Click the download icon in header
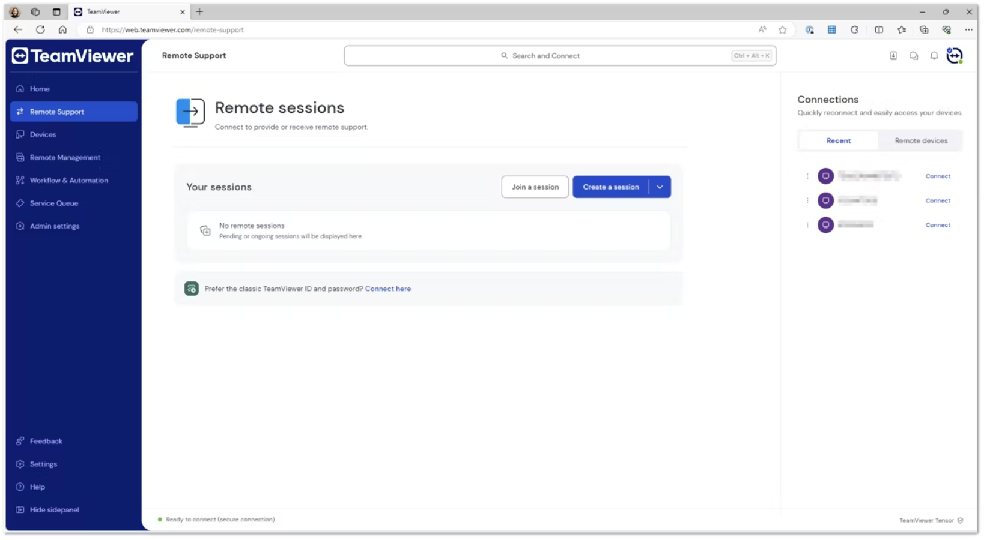This screenshot has height=540, width=984. pyautogui.click(x=893, y=56)
